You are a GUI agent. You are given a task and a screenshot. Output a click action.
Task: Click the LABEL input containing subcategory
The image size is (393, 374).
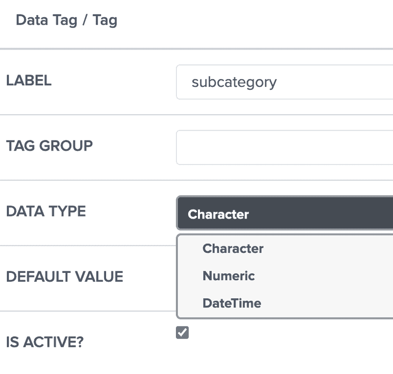[x=285, y=82]
